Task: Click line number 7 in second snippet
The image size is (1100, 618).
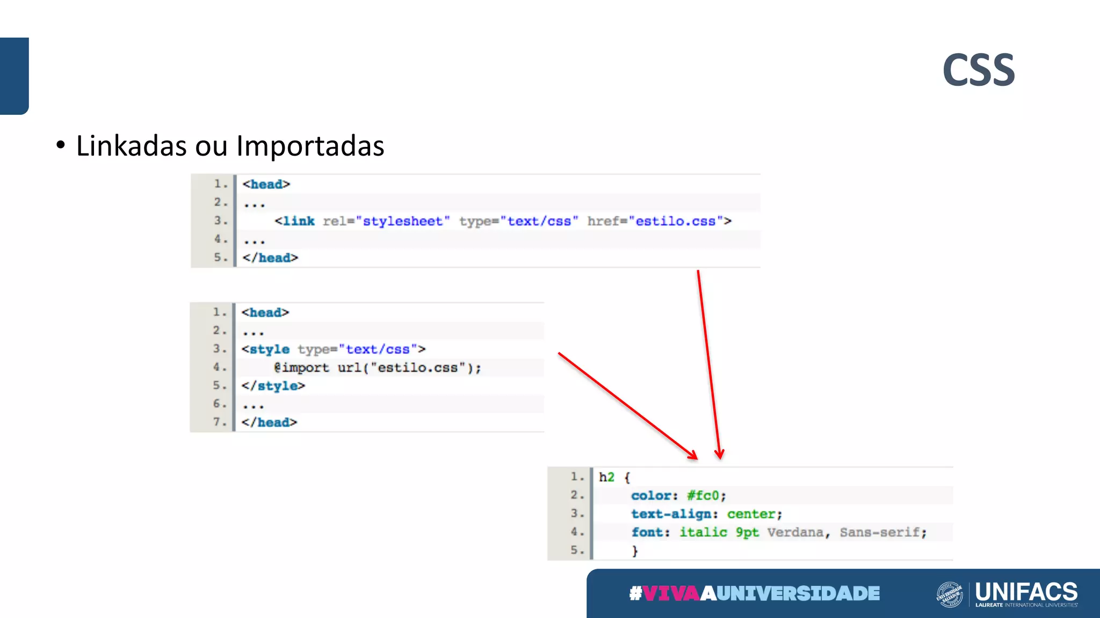Action: tap(220, 422)
